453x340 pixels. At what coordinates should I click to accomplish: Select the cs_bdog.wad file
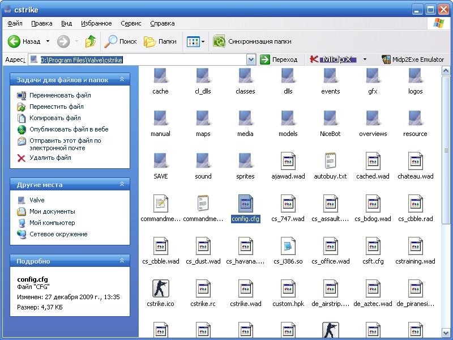(373, 209)
